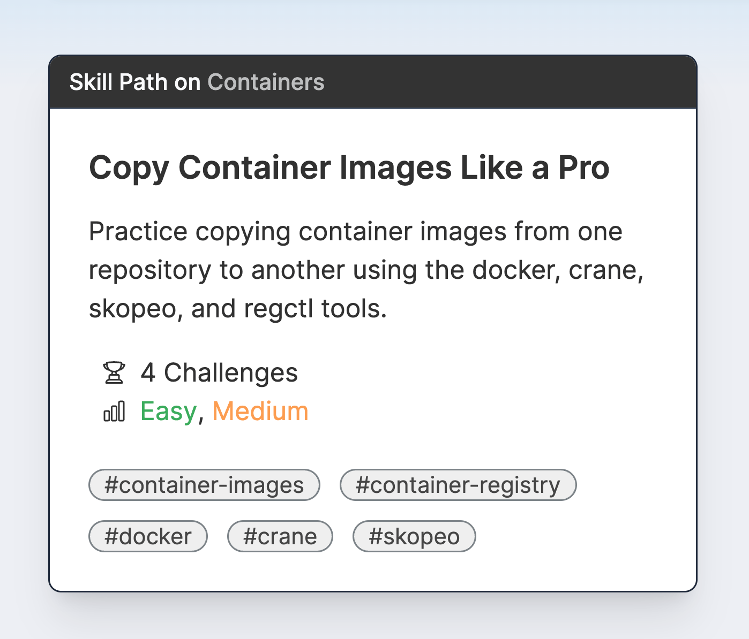Open the #container-images tag
The height and width of the screenshot is (639, 749).
click(x=204, y=484)
